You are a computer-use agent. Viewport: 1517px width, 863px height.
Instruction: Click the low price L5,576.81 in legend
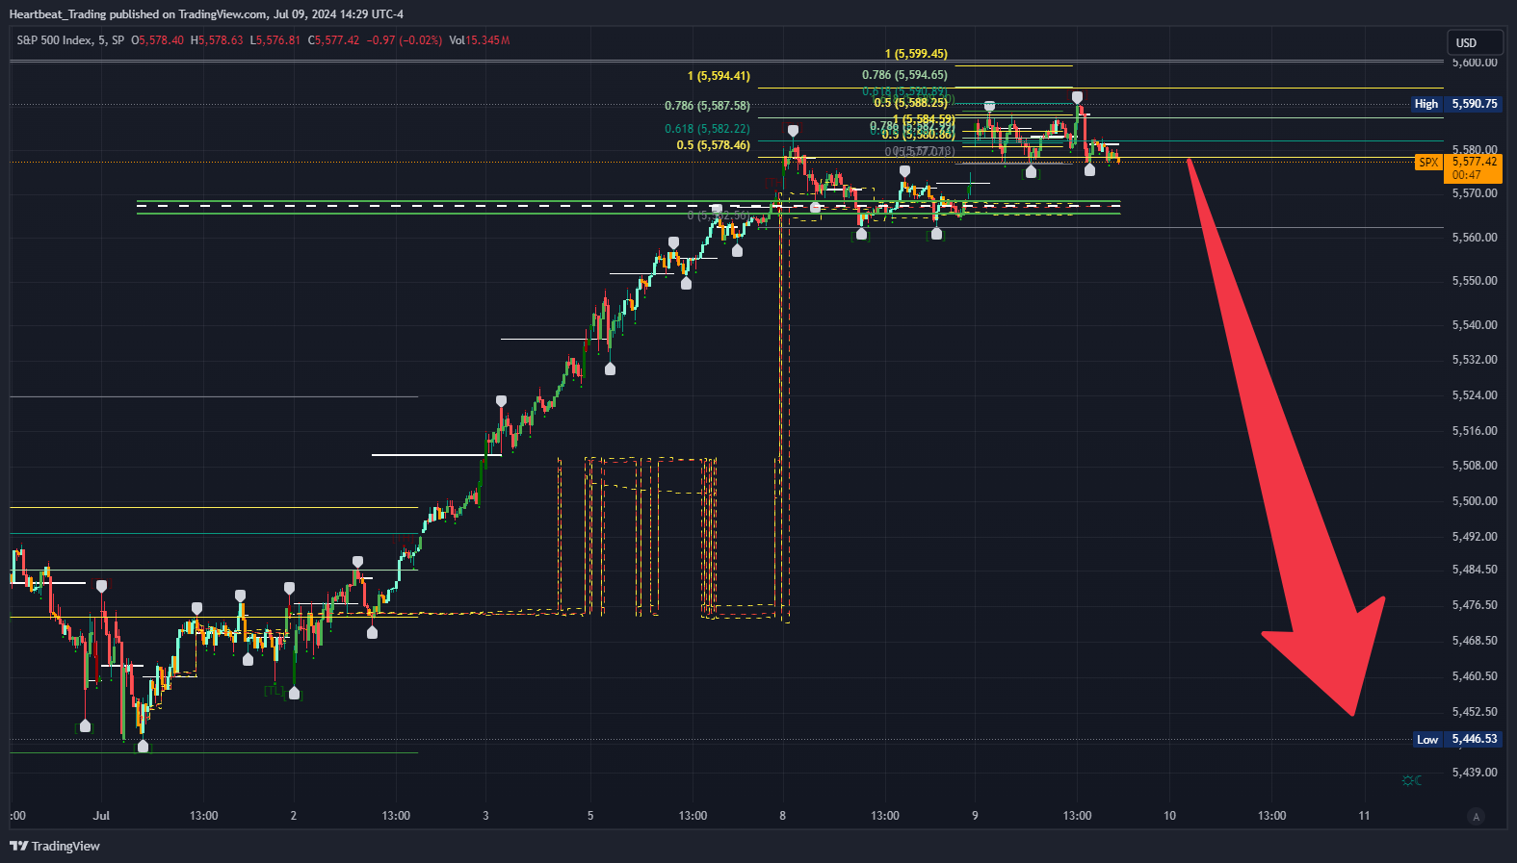275,40
